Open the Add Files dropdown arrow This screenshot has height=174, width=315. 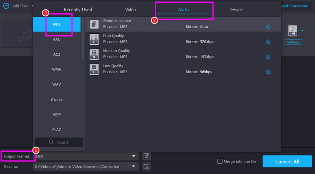pyautogui.click(x=32, y=6)
